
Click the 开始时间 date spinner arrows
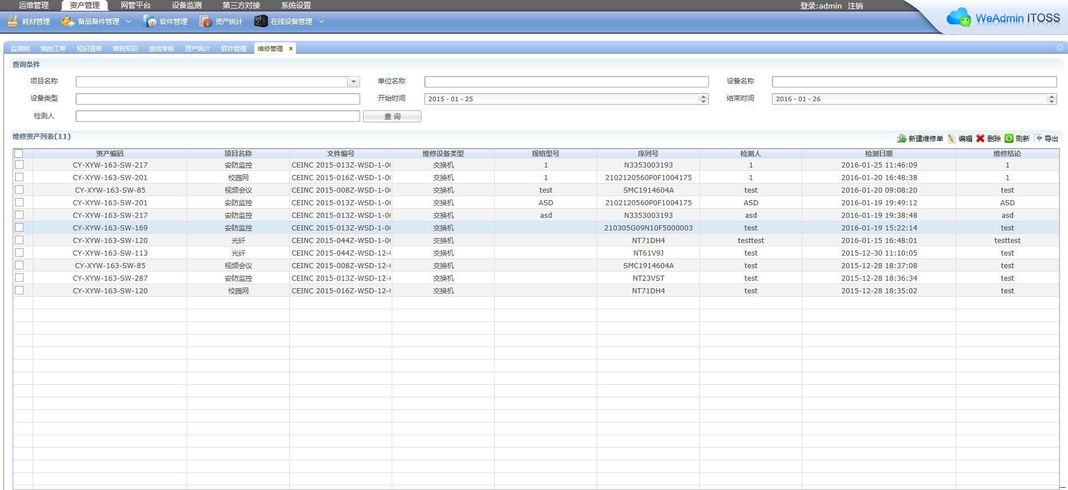coord(703,99)
